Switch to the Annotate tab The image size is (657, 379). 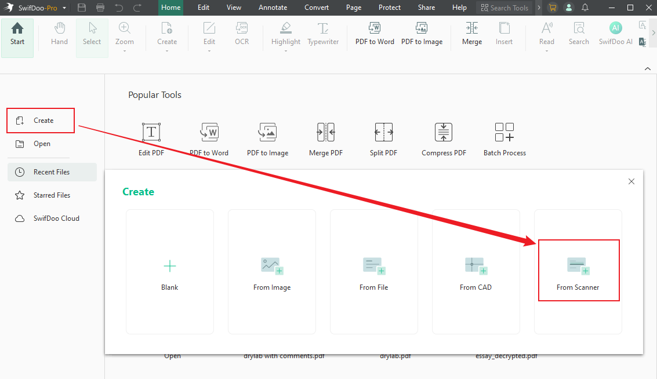(x=273, y=8)
